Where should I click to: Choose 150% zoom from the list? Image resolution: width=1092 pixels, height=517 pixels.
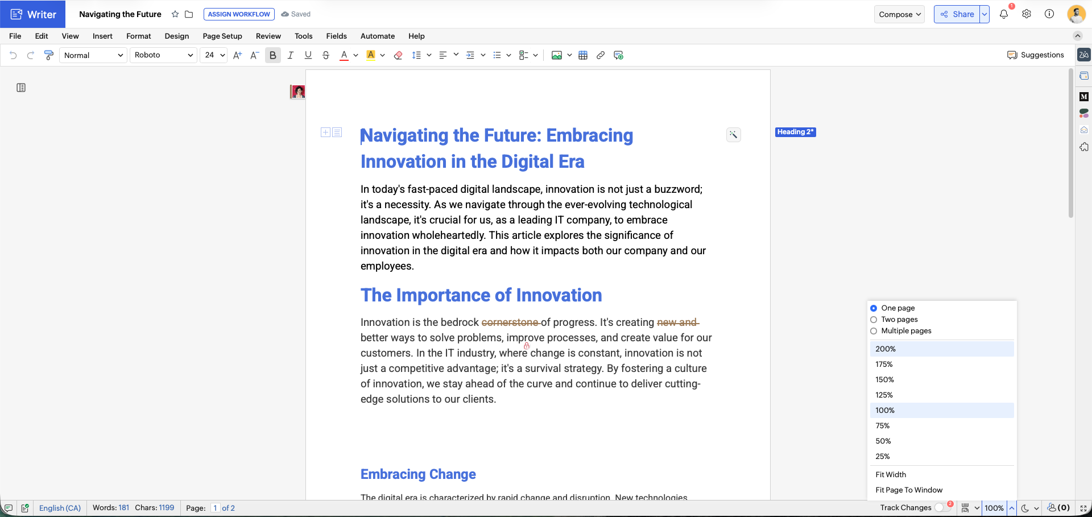point(884,379)
